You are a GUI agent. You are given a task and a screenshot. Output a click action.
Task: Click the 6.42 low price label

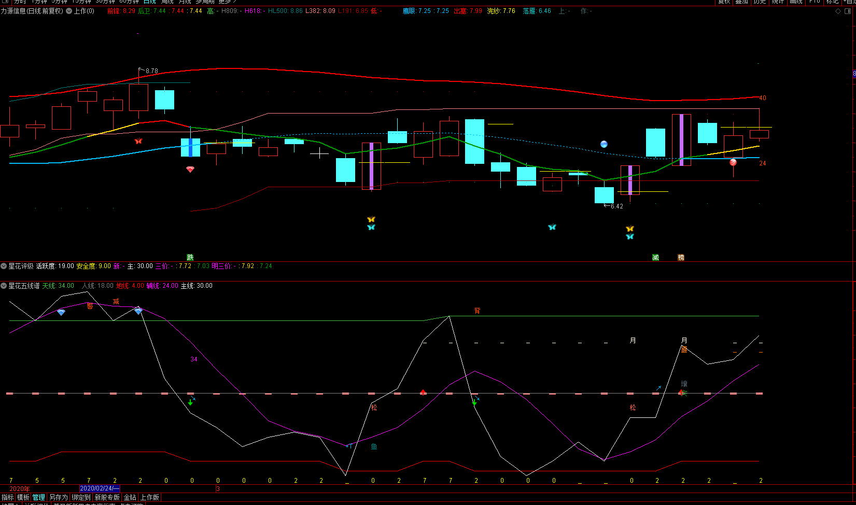[x=617, y=206]
